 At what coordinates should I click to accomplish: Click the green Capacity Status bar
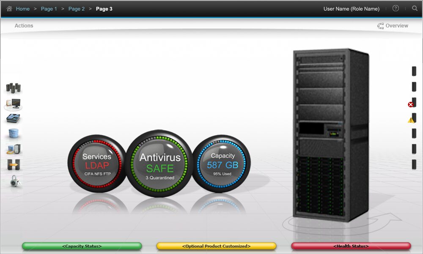(82, 246)
